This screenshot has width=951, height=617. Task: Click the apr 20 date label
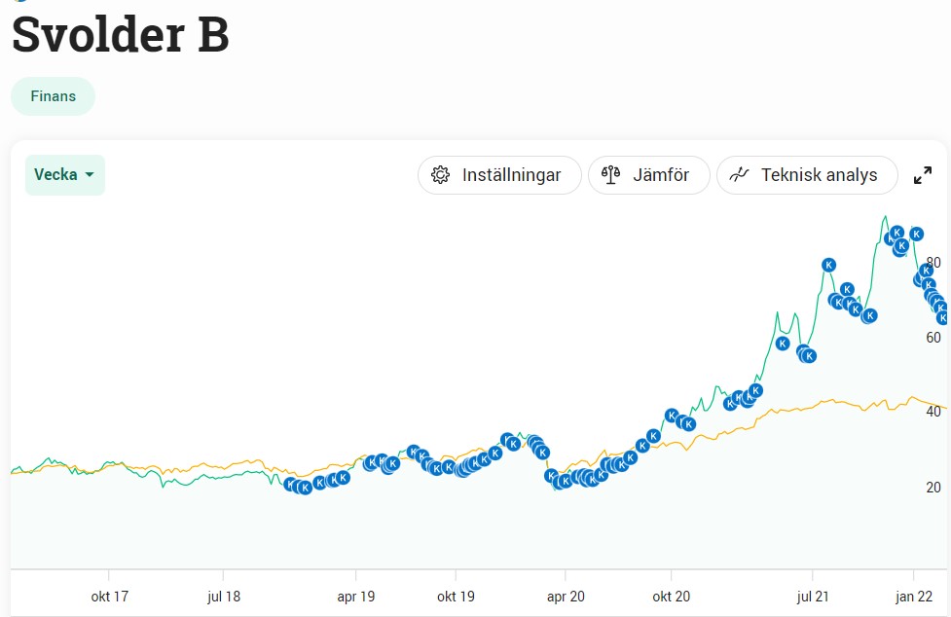pos(566,596)
